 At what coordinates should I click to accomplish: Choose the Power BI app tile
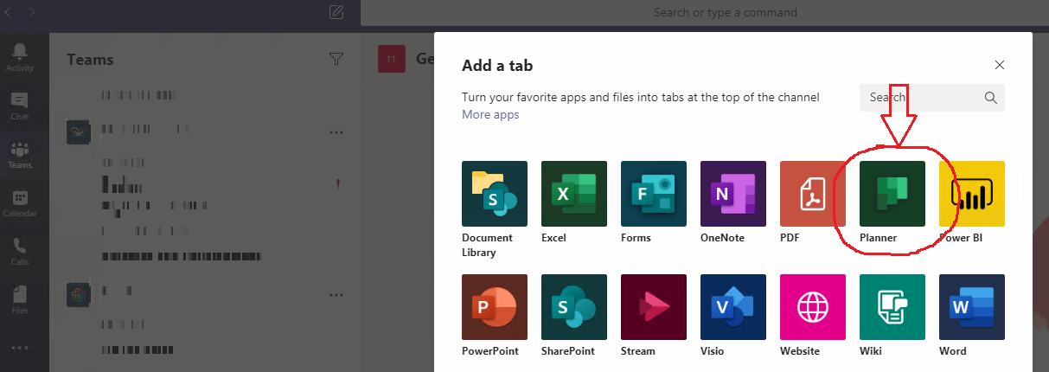[972, 194]
